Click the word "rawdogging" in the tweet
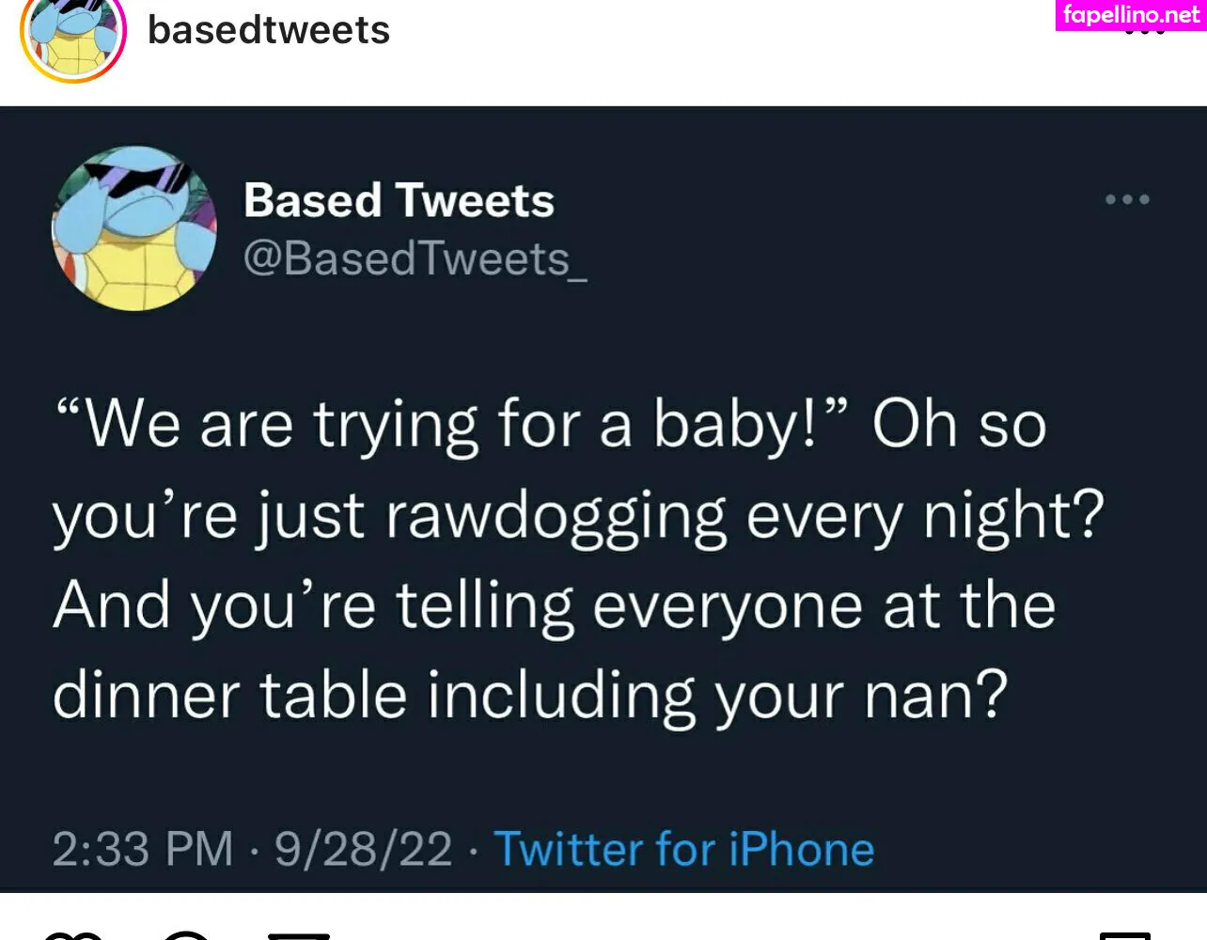This screenshot has height=940, width=1207. (x=556, y=515)
